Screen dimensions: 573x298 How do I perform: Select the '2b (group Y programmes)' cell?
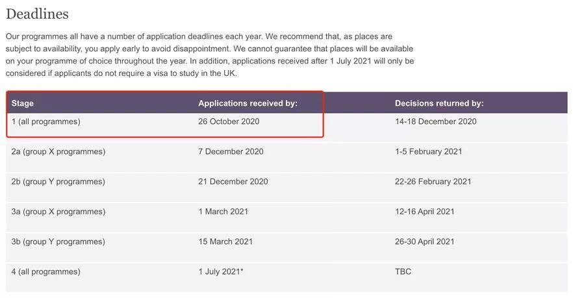click(x=58, y=182)
